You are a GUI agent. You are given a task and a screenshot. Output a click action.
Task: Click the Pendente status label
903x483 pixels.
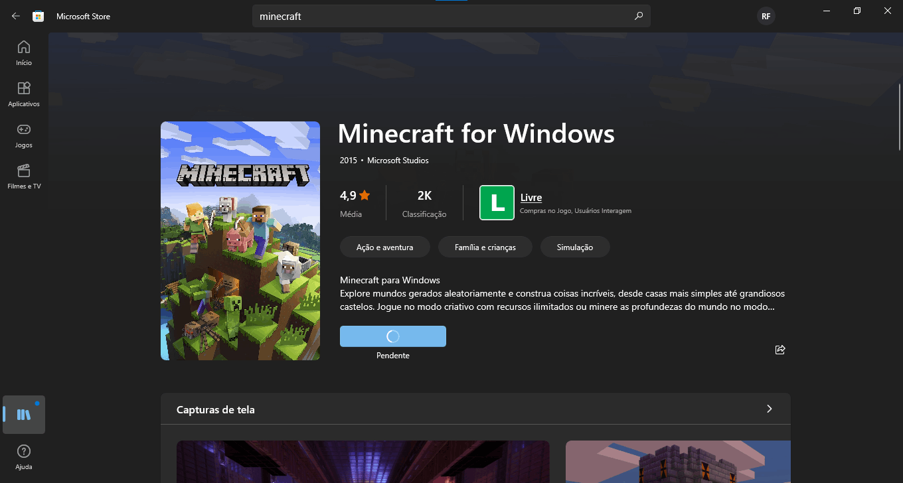click(393, 356)
